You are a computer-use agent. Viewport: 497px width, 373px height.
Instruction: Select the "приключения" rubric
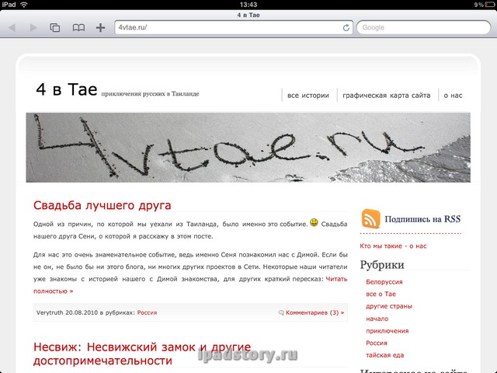(x=387, y=331)
